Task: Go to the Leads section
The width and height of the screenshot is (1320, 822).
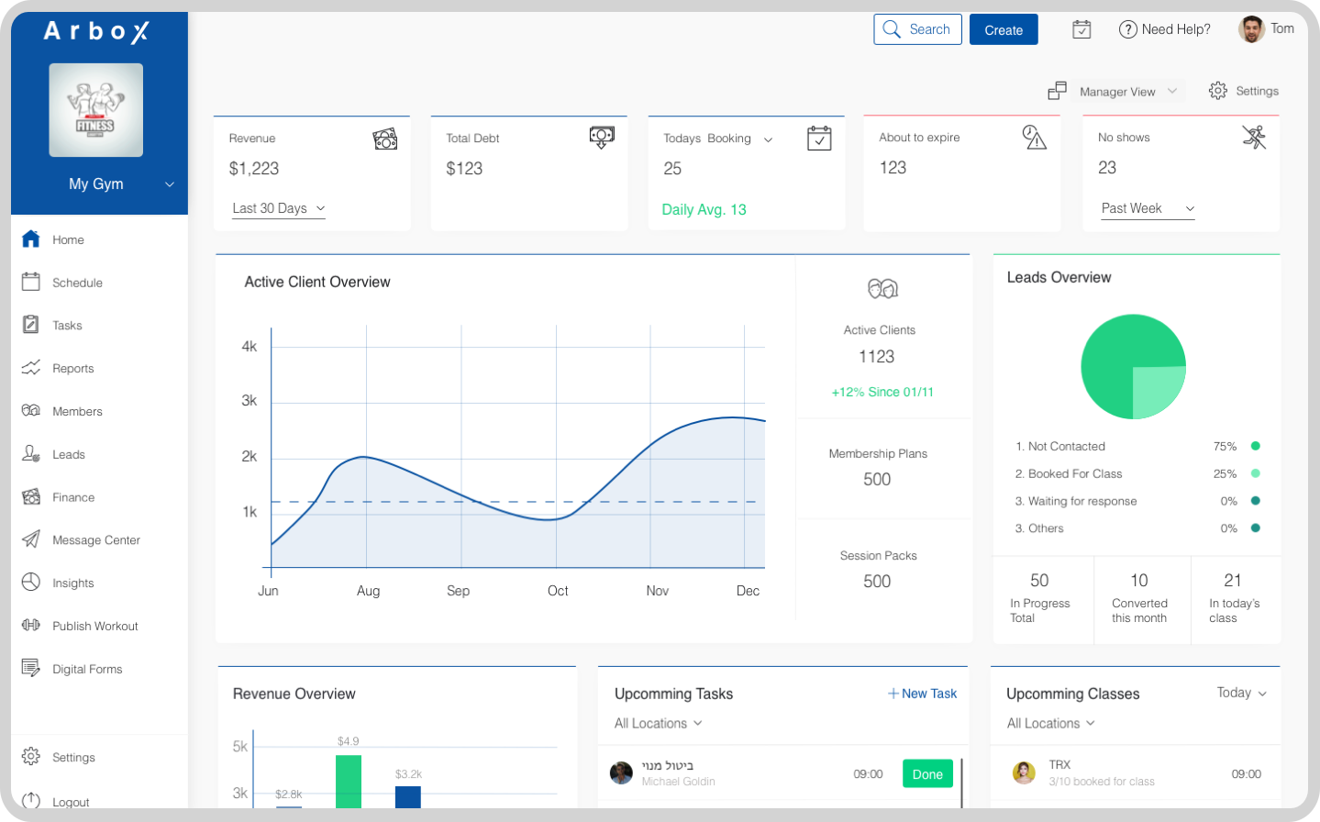Action: [x=67, y=454]
